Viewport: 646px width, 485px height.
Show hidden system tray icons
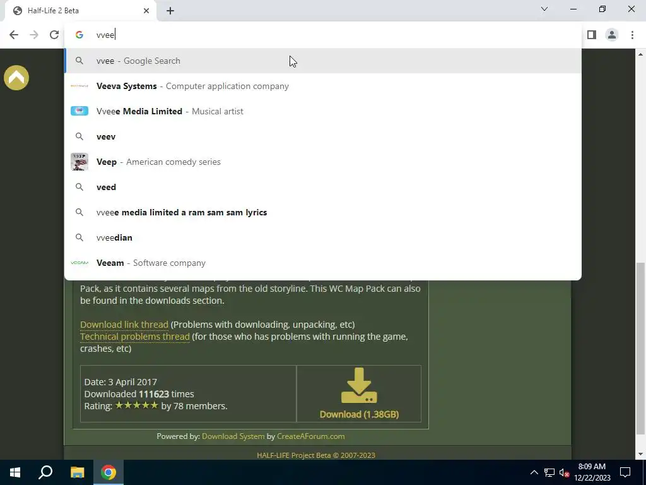pyautogui.click(x=534, y=472)
